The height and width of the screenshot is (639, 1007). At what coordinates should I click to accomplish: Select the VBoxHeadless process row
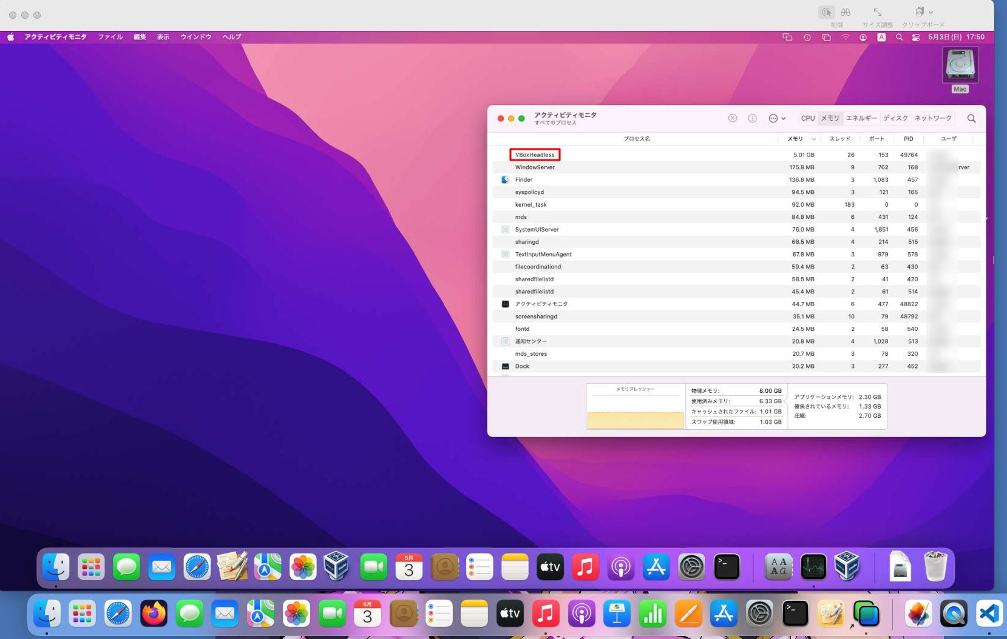[x=736, y=155]
